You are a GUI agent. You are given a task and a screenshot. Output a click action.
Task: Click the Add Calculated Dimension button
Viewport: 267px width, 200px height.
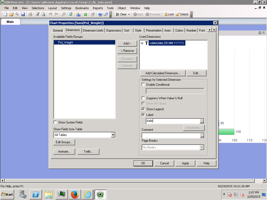pos(162,73)
